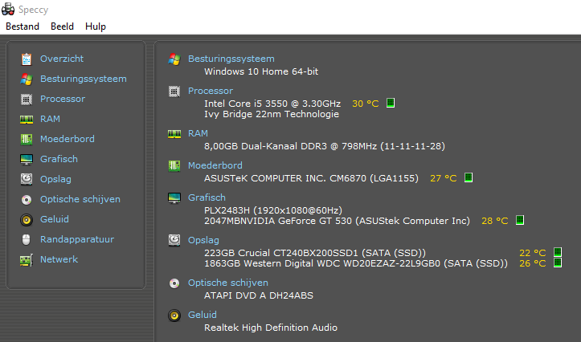The height and width of the screenshot is (342, 581).
Task: Click the GPU temperature 28 °C
Action: click(x=495, y=221)
